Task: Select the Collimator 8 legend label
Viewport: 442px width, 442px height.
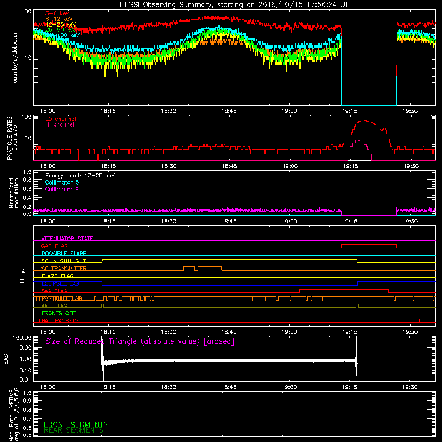Action: pos(62,182)
